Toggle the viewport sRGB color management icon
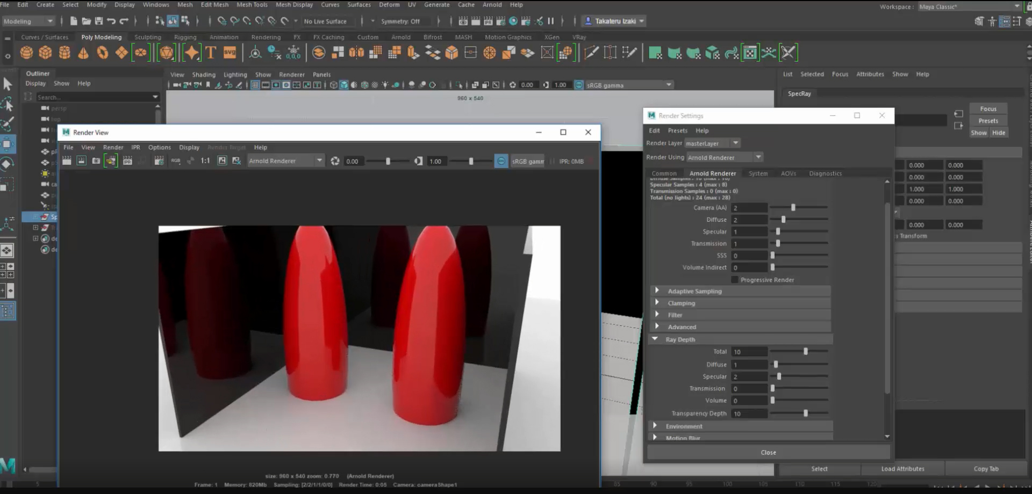Viewport: 1032px width, 494px height. click(x=579, y=85)
